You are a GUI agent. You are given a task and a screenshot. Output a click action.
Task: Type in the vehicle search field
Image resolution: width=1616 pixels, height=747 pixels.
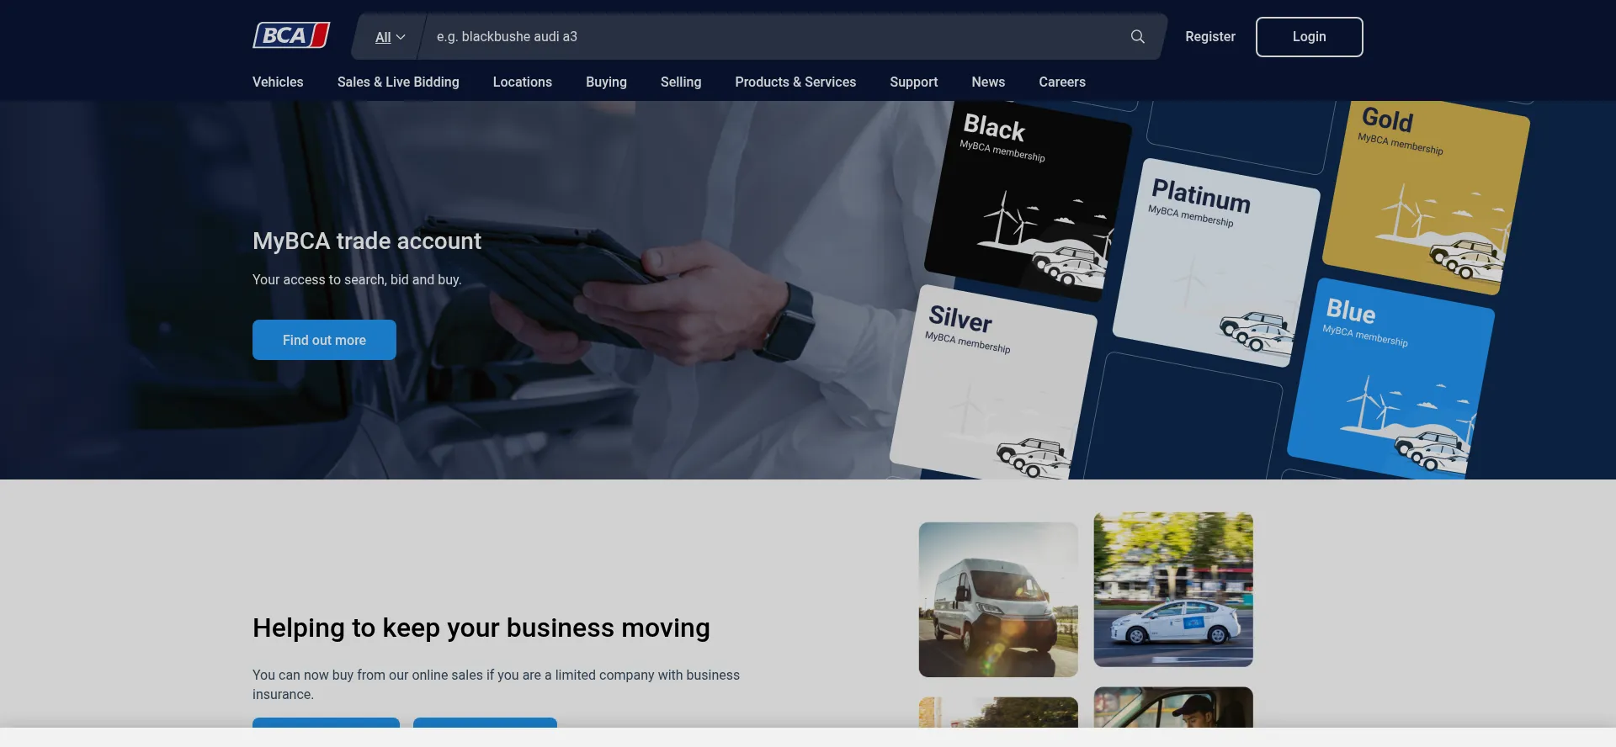(774, 37)
